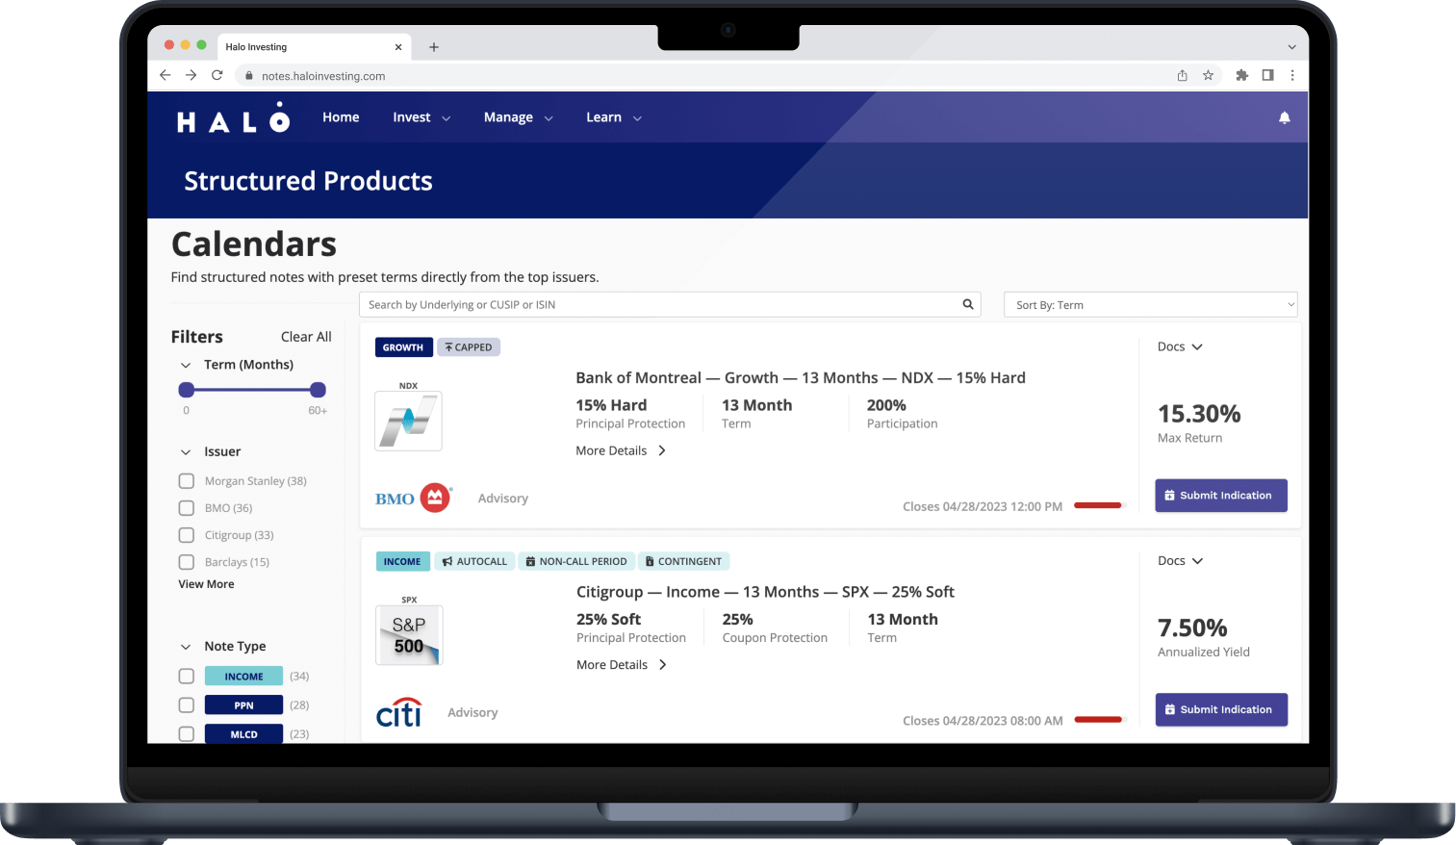This screenshot has height=845, width=1456.
Task: Expand Docs for the Bank of Montreal note
Action: click(x=1180, y=346)
